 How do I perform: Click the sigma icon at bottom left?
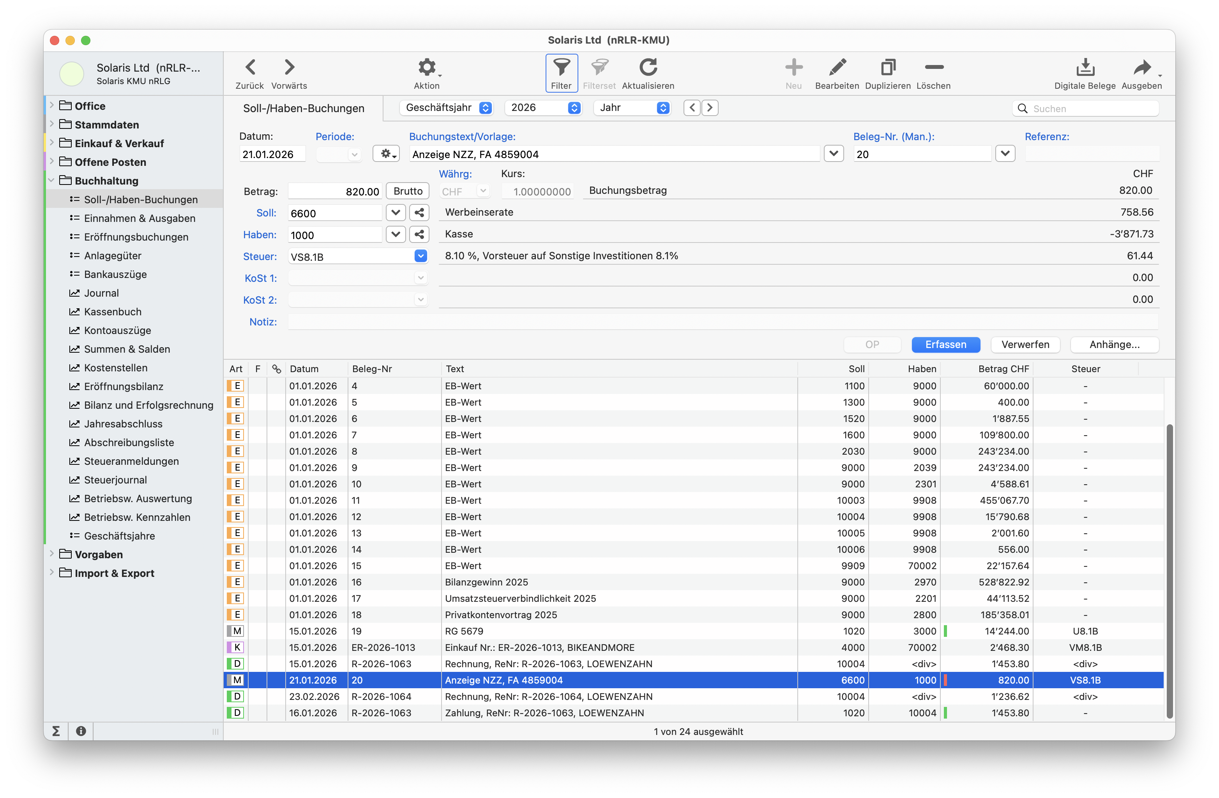tap(57, 731)
